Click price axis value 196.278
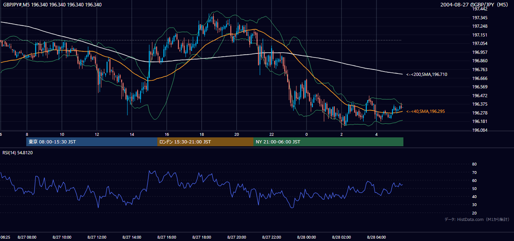The image size is (514, 241). point(479,113)
